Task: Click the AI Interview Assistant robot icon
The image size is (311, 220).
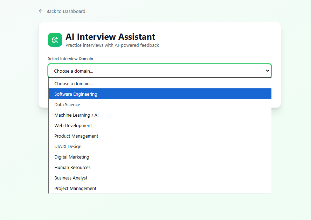Action: pyautogui.click(x=55, y=39)
